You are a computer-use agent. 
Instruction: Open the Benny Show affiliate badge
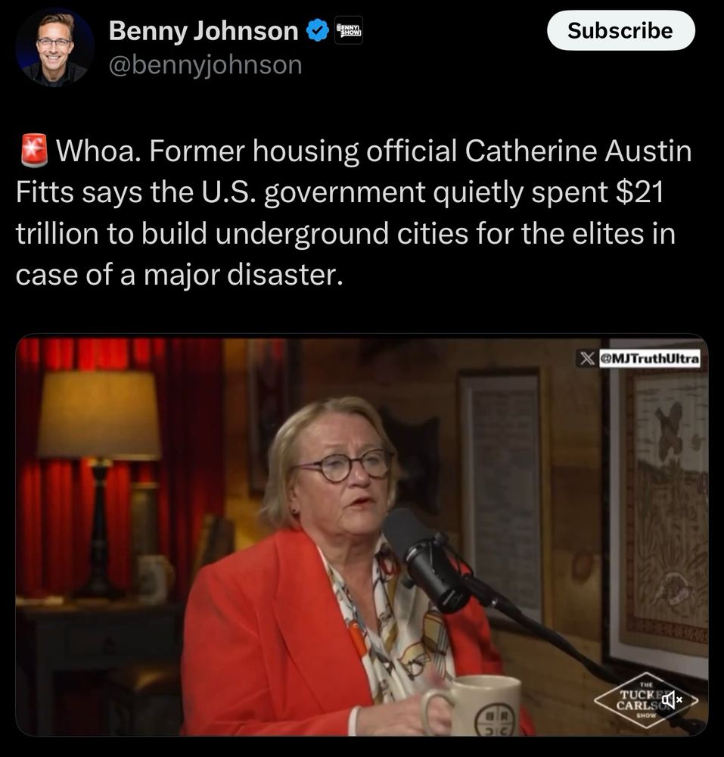tap(348, 30)
